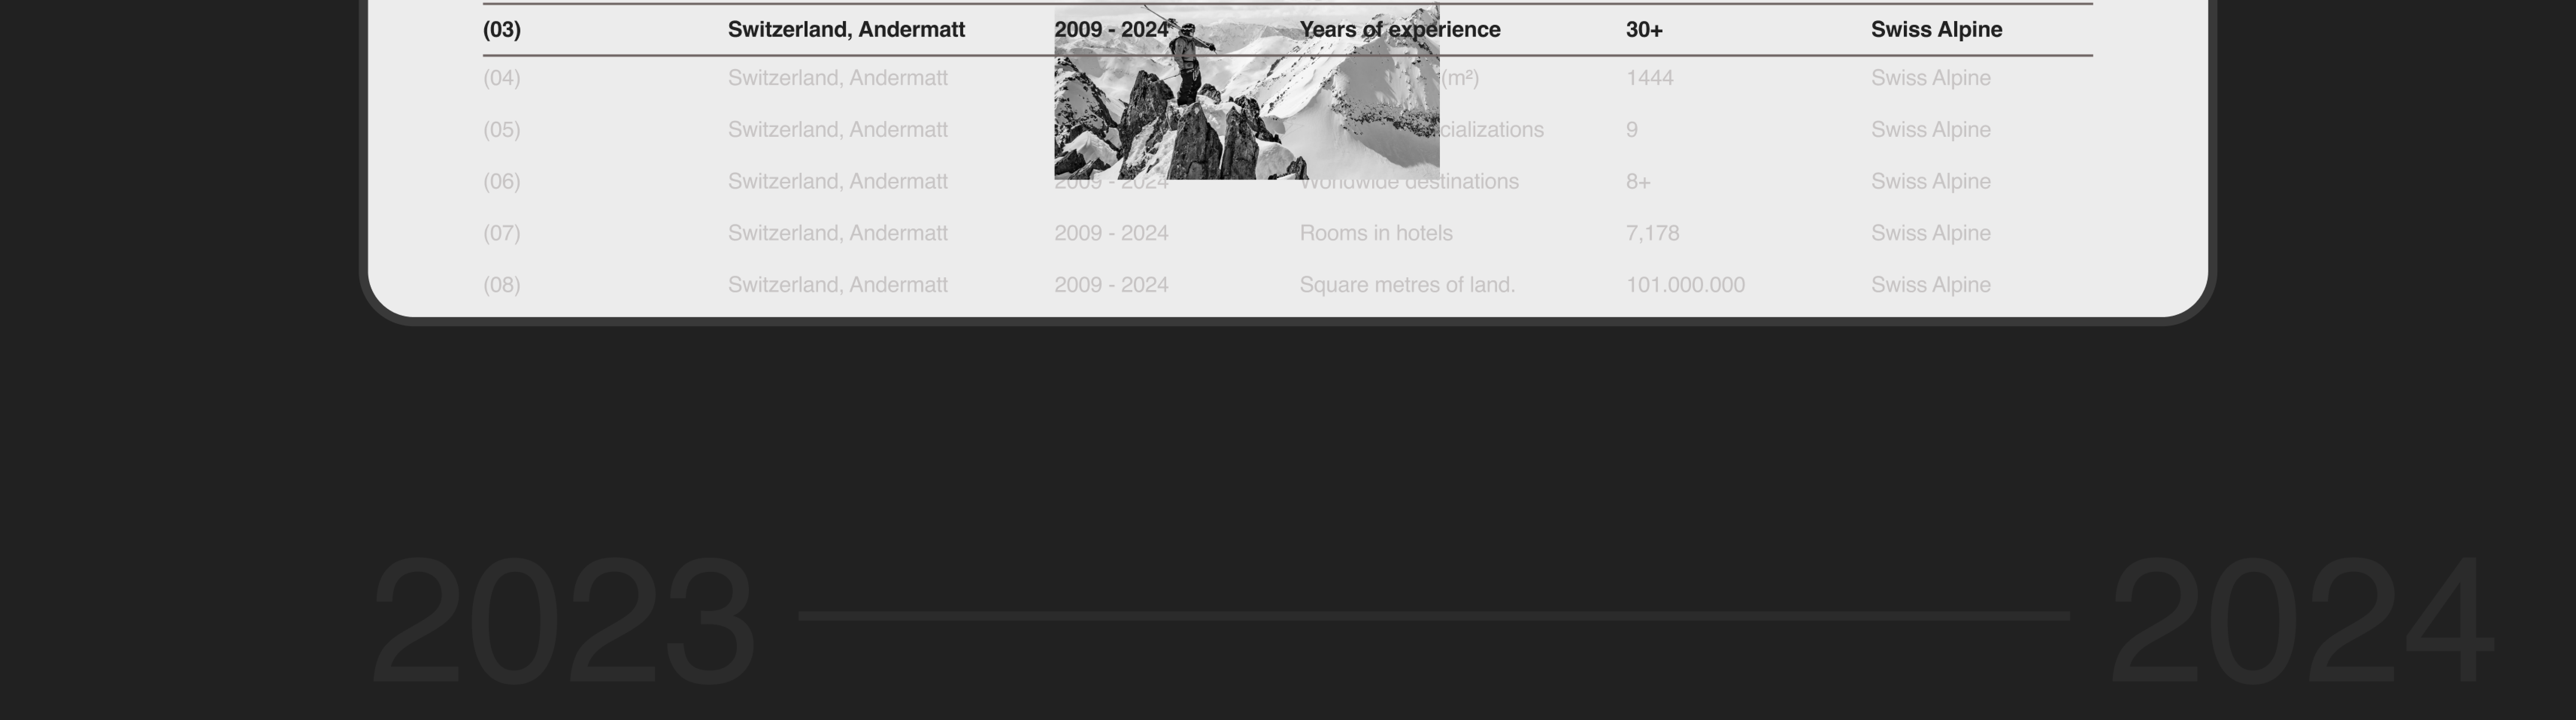Select row number (05)
Image resolution: width=2576 pixels, height=720 pixels.
click(502, 130)
